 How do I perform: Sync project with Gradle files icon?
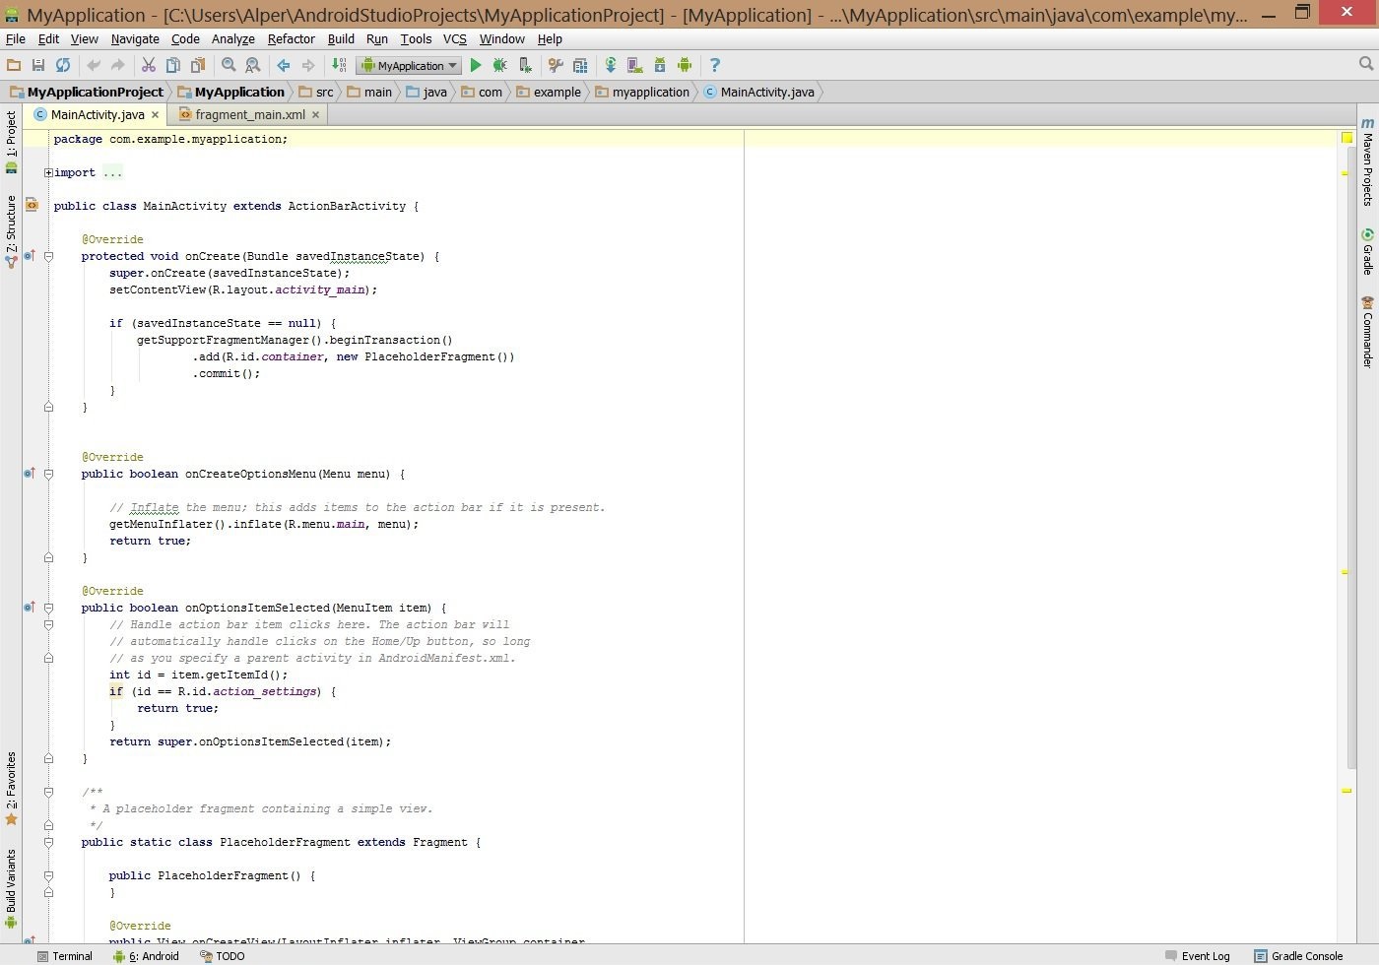[611, 65]
